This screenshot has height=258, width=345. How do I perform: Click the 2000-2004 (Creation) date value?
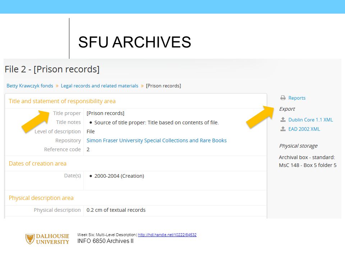point(119,176)
